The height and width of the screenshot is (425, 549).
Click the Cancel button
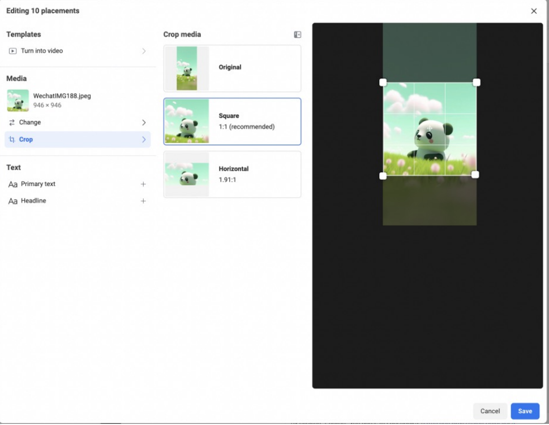(x=490, y=411)
